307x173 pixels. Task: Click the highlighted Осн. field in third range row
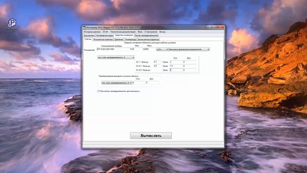pos(176,70)
